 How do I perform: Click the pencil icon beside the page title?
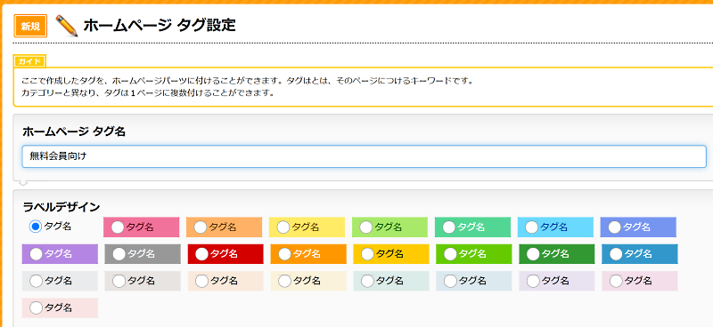coord(66,26)
